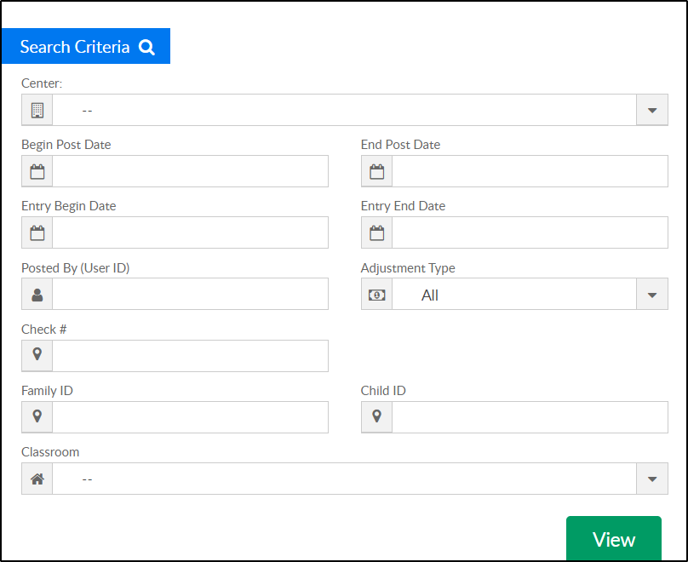This screenshot has height=562, width=688.
Task: Focus the Posted By (User ID) field
Action: [x=190, y=294]
